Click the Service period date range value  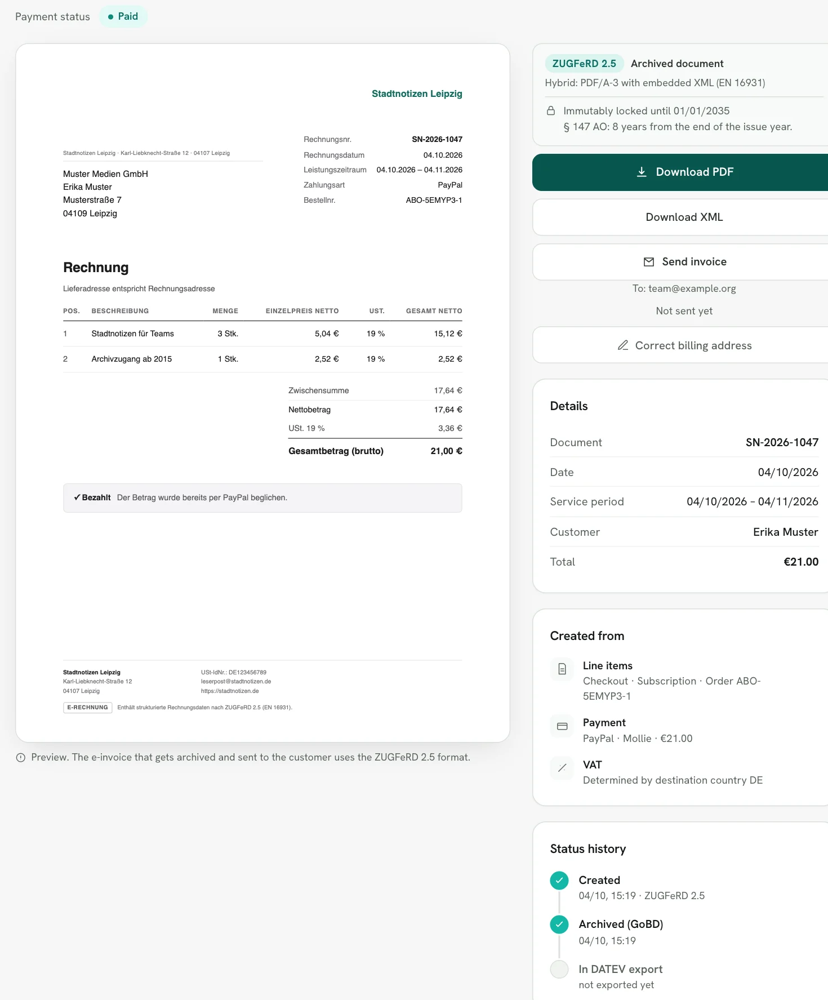point(752,502)
